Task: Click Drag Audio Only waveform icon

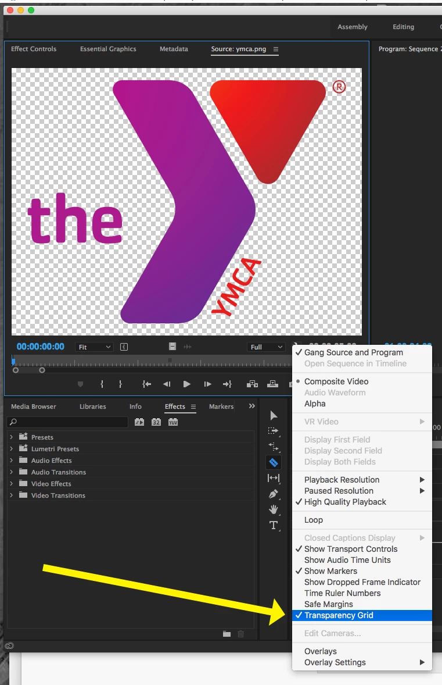Action: click(x=188, y=347)
